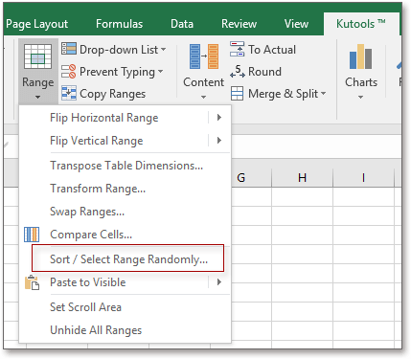411x359 pixels.
Task: Click the Prevent Typing icon
Action: pos(69,71)
